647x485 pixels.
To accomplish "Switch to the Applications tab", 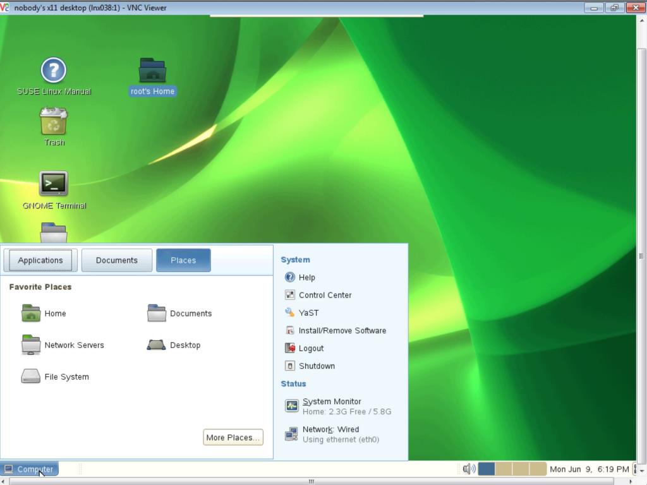I will point(40,260).
